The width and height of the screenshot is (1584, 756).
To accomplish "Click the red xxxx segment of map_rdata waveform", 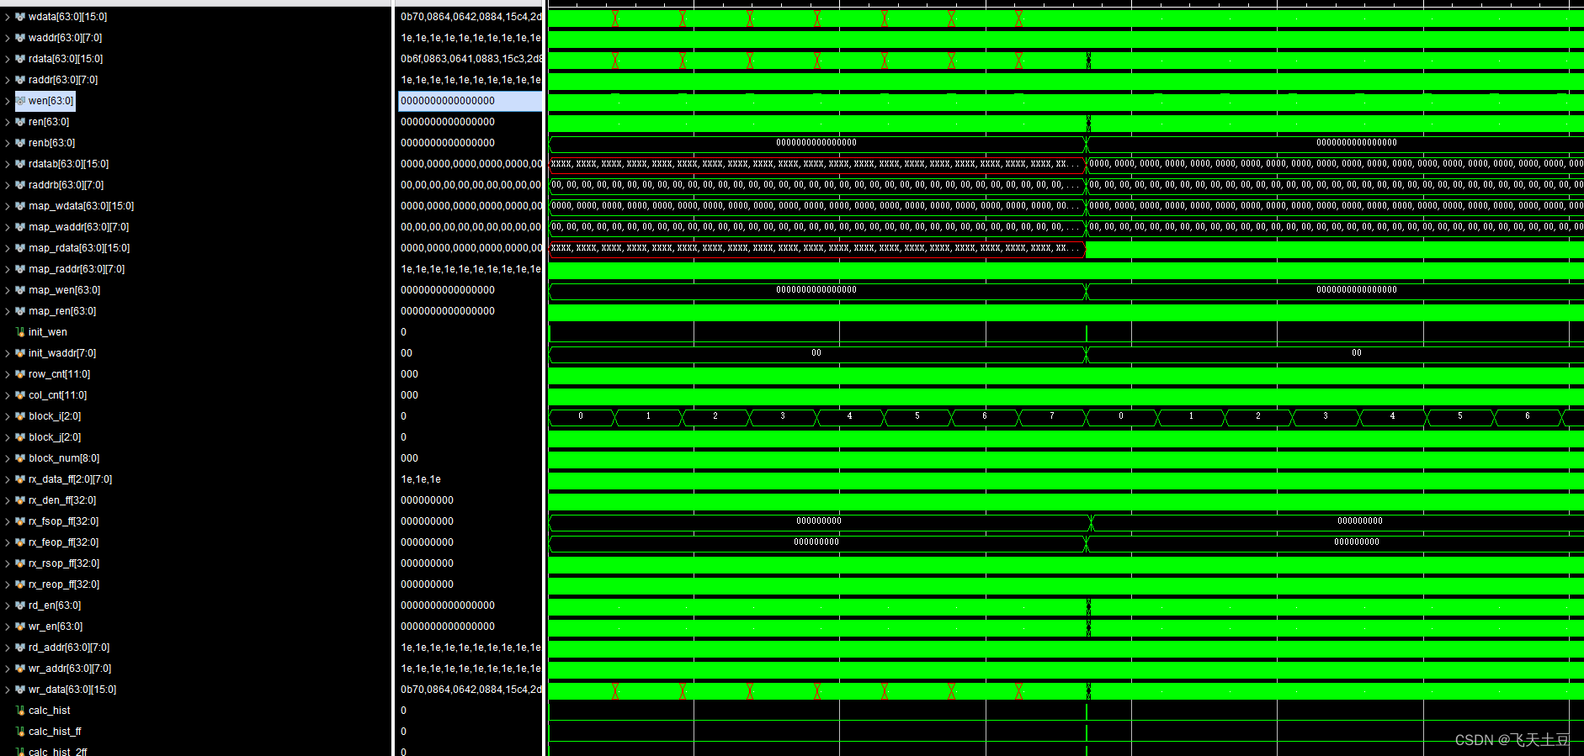I will pyautogui.click(x=816, y=248).
